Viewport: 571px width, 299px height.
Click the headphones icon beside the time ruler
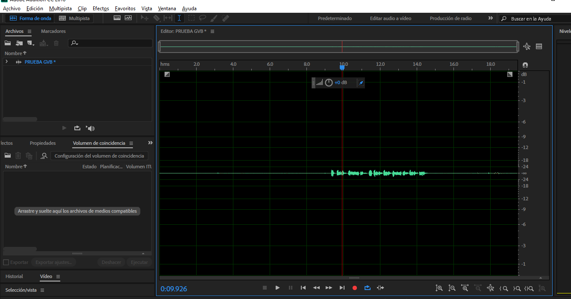pyautogui.click(x=525, y=64)
